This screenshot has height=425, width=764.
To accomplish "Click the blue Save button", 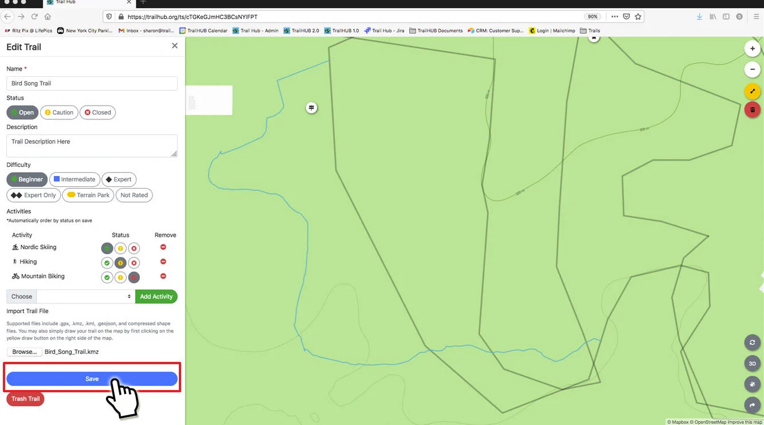I will (x=92, y=379).
